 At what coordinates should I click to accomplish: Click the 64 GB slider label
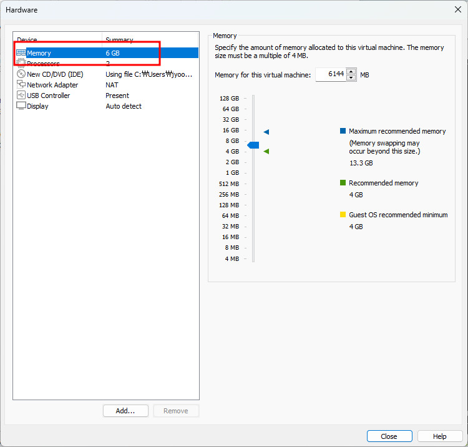coord(231,109)
